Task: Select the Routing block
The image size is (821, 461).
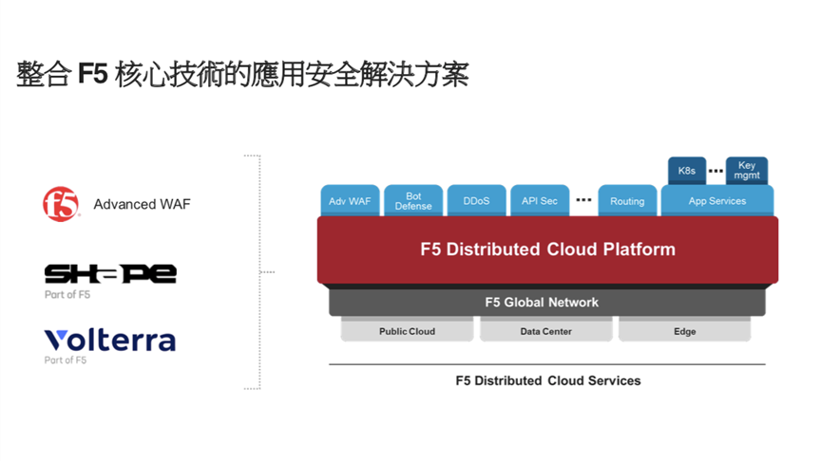Action: [627, 201]
